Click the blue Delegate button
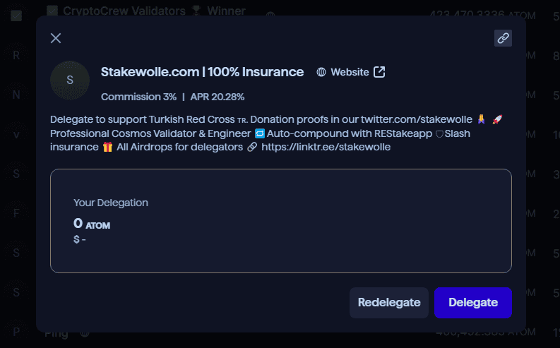 (473, 303)
